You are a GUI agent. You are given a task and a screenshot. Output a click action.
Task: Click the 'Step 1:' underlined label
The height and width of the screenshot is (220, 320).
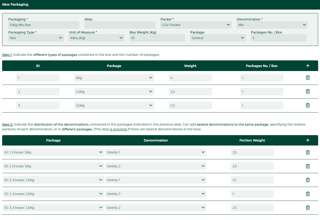(x=7, y=55)
